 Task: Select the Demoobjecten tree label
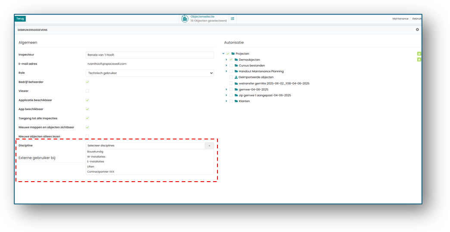pos(249,60)
